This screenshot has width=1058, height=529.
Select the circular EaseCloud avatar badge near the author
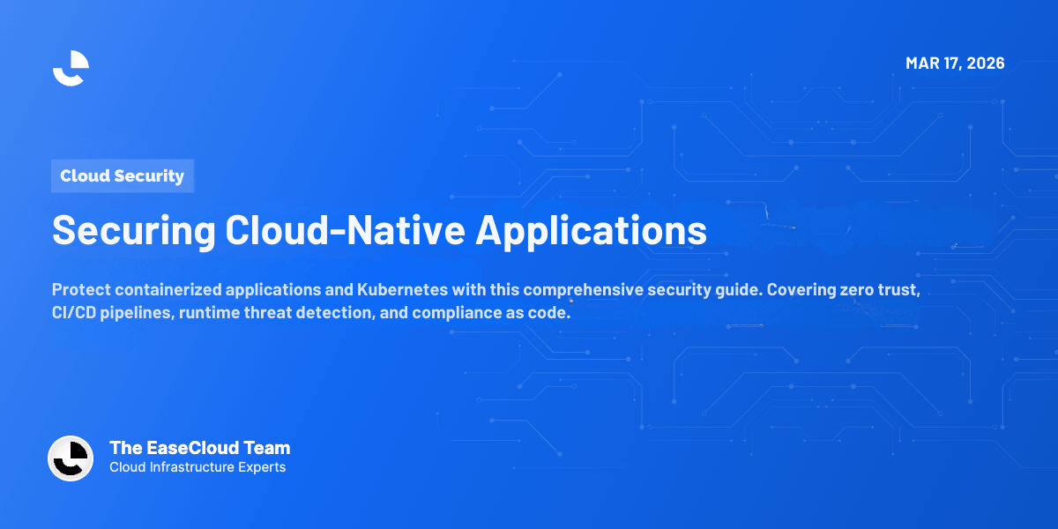(x=71, y=458)
